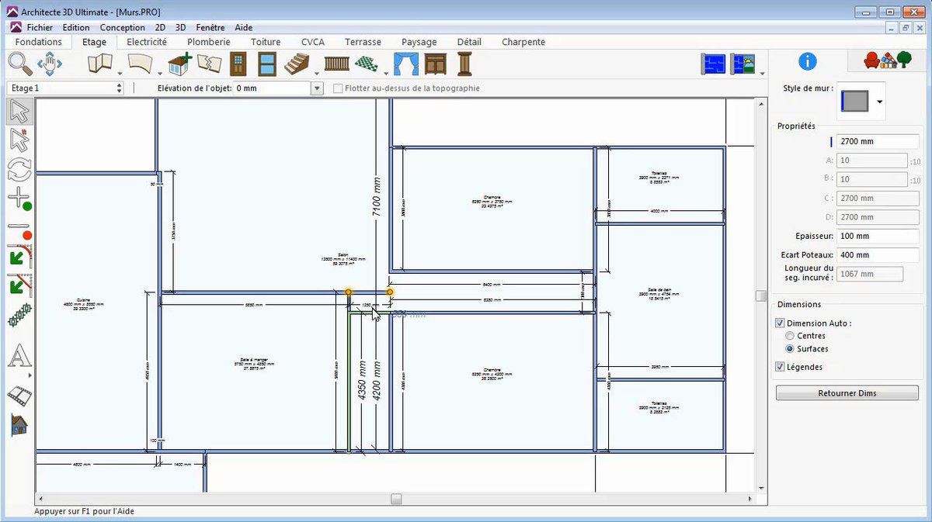Choose the straight wall tool

pyautogui.click(x=100, y=64)
